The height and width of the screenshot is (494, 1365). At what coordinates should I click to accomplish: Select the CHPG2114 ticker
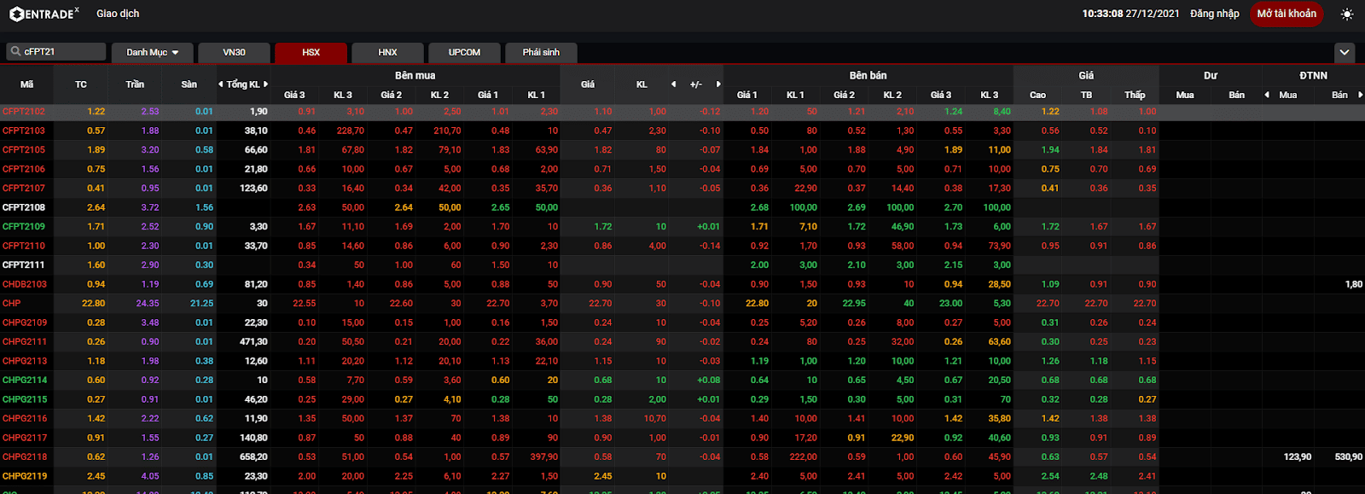tap(25, 381)
